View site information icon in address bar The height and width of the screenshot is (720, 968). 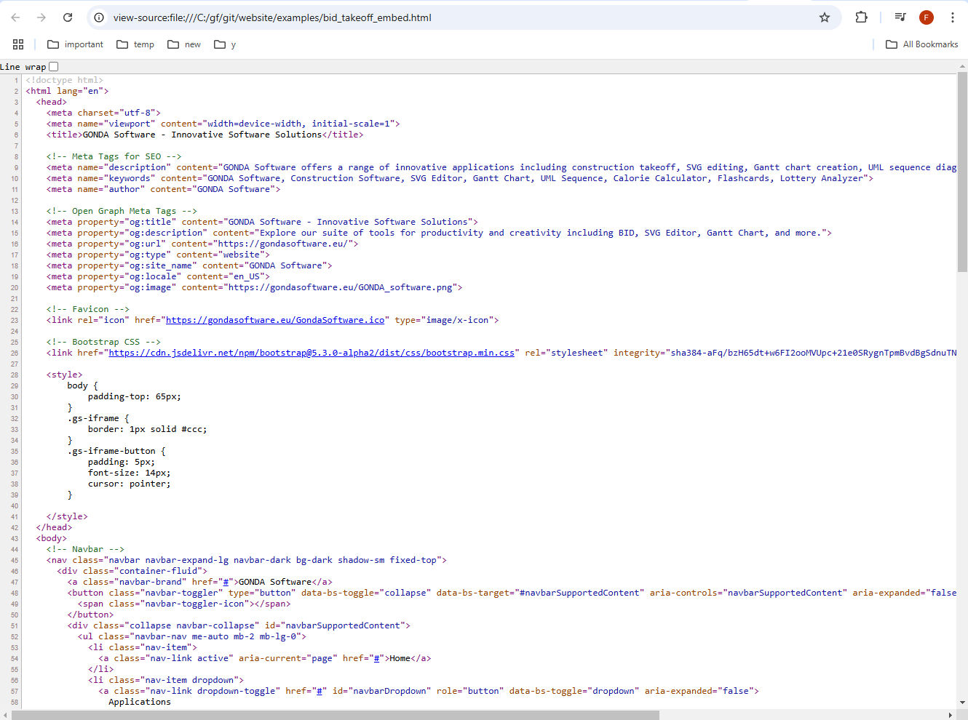(x=99, y=17)
